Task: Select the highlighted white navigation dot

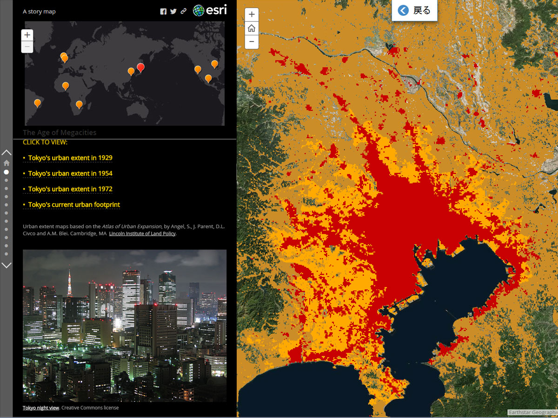Action: point(7,172)
